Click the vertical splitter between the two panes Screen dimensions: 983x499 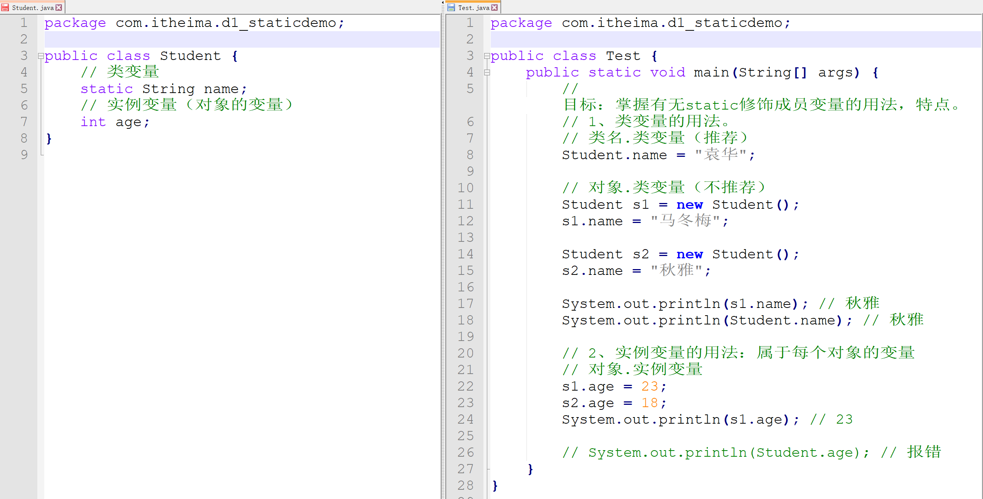click(x=442, y=250)
